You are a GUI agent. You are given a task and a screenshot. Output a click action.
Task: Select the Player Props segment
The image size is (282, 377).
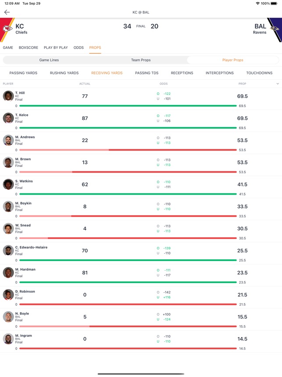(x=232, y=60)
